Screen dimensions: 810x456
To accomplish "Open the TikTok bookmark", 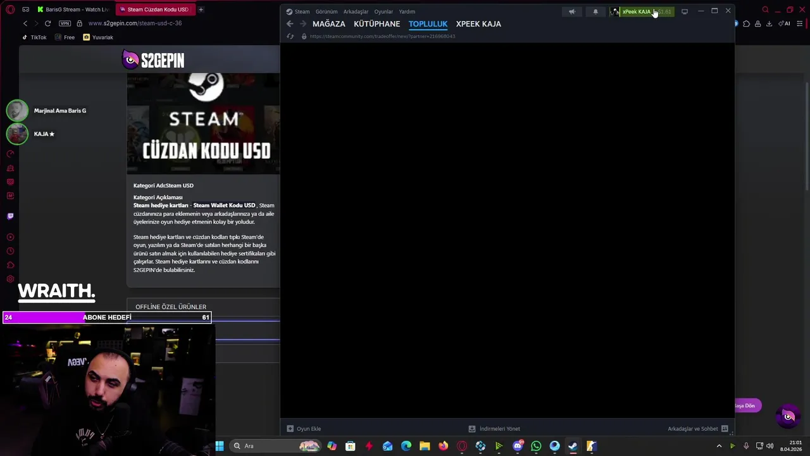I will [34, 37].
